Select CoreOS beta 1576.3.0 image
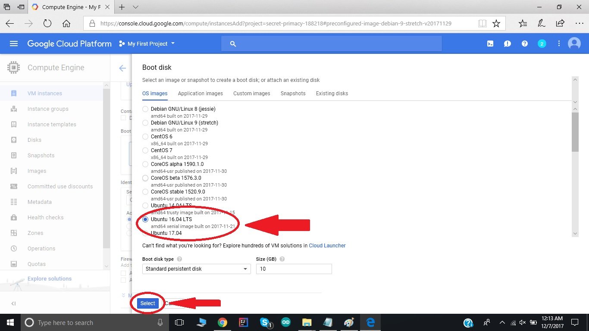 tap(145, 178)
